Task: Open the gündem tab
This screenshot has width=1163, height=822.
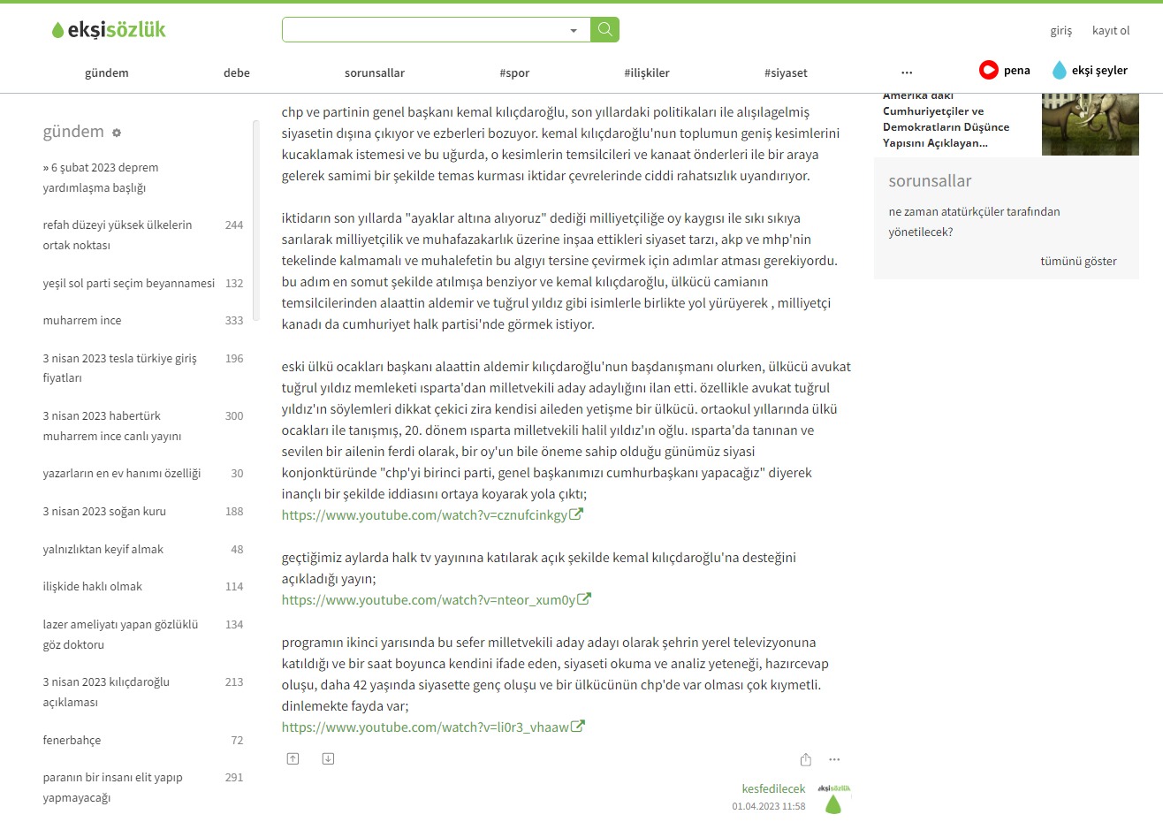Action: pos(107,72)
